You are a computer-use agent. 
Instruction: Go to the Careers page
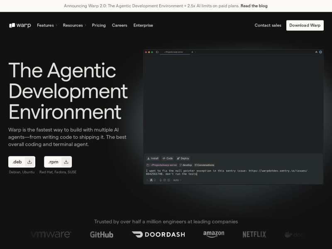(x=120, y=25)
